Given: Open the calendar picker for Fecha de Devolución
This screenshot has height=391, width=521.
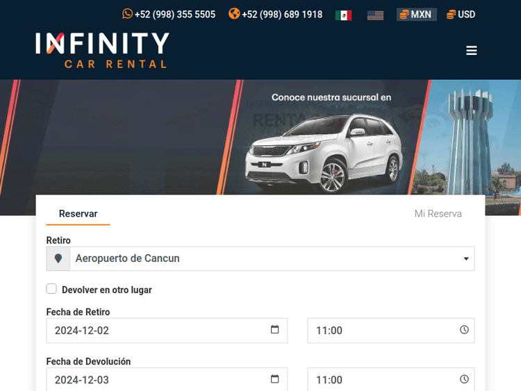Looking at the screenshot, I should (275, 379).
